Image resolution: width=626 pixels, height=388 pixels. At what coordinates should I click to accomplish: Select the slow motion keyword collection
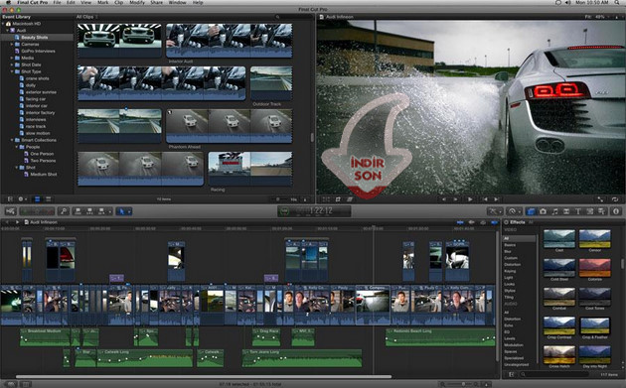(x=38, y=133)
